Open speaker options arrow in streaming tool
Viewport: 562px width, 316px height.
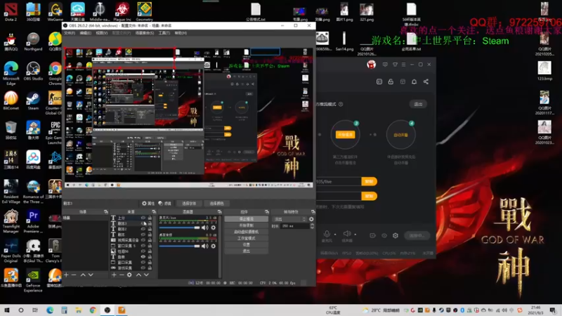tap(355, 235)
